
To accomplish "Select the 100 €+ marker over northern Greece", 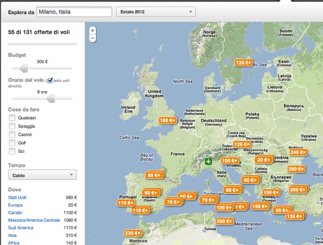I will [271, 193].
